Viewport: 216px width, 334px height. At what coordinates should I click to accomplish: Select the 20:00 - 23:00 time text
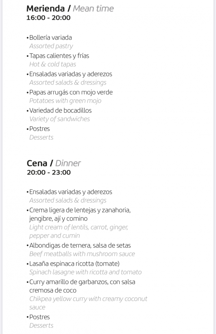click(49, 172)
